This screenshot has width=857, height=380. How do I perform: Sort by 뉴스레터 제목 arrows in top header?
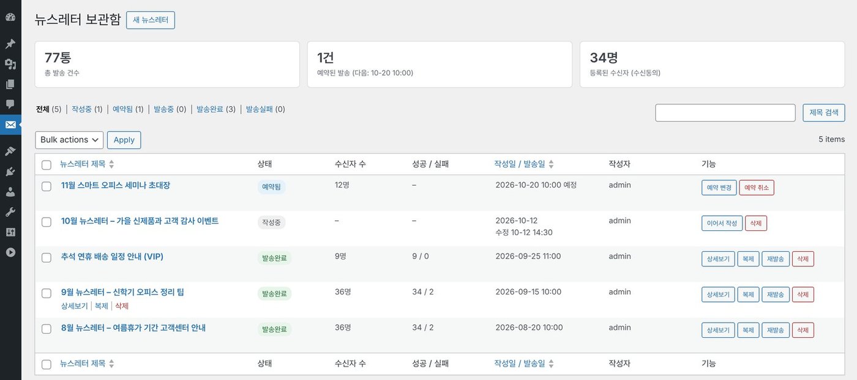(111, 164)
